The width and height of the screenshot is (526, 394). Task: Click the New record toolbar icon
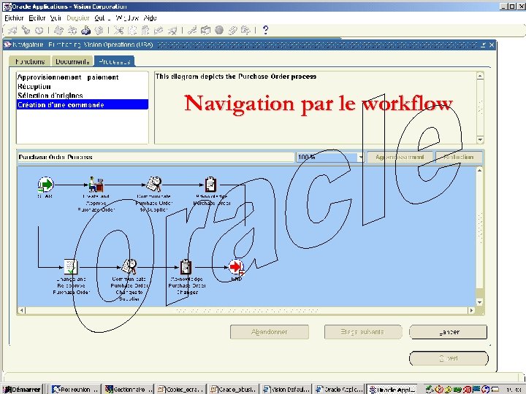pyautogui.click(x=12, y=31)
